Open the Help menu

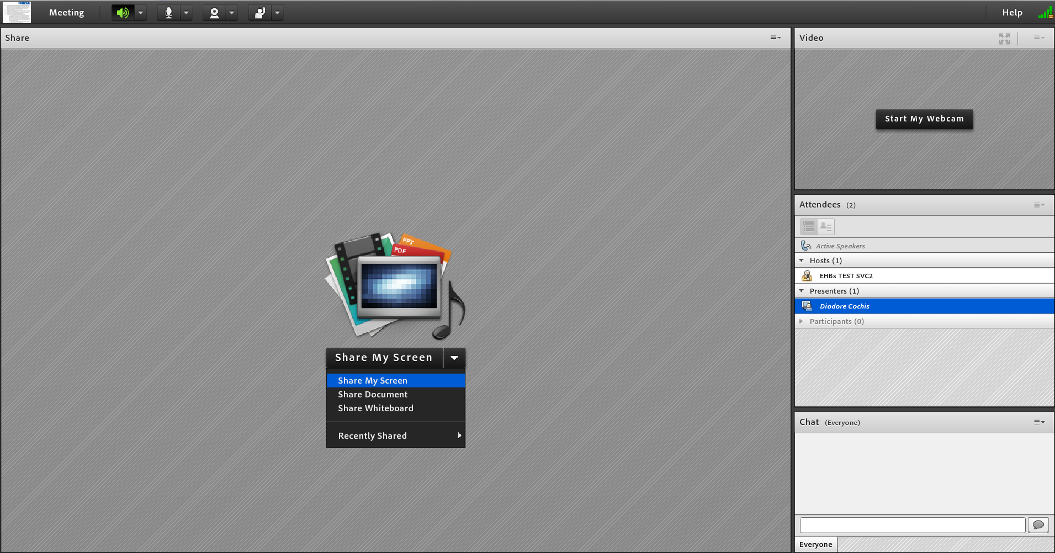click(1012, 12)
